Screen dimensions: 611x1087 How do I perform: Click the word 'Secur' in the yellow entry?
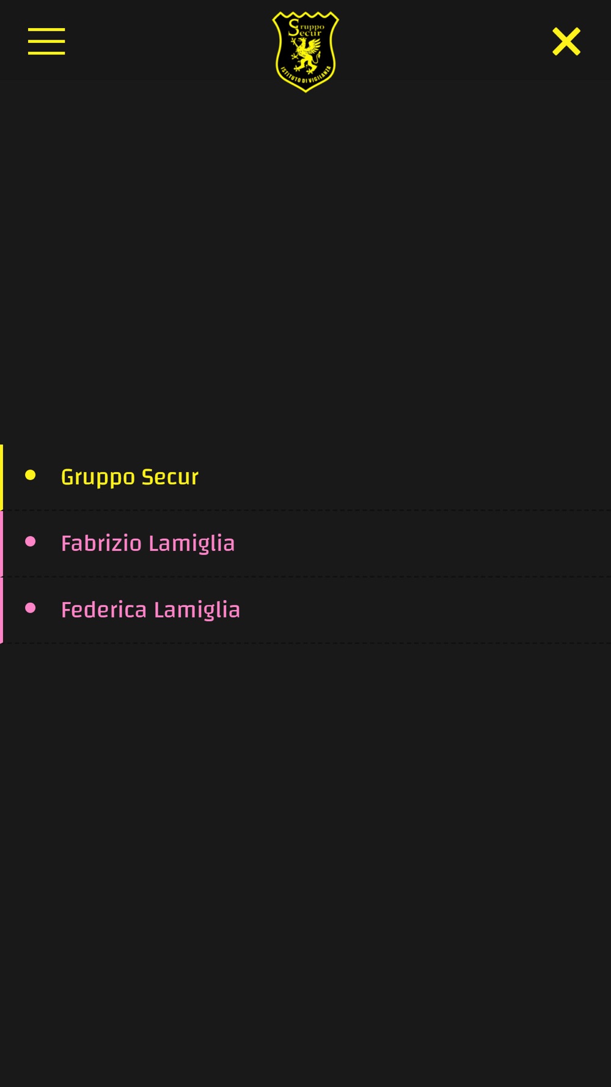(x=170, y=477)
